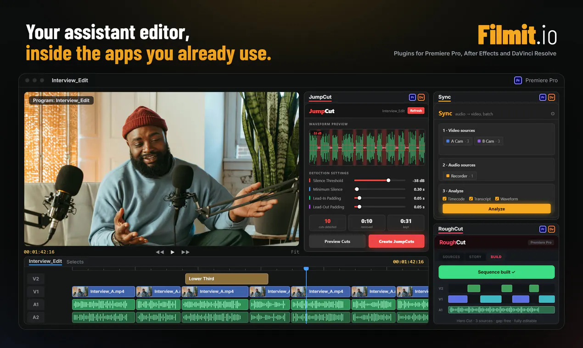The width and height of the screenshot is (583, 348).
Task: Click the Analyze button
Action: (x=497, y=209)
